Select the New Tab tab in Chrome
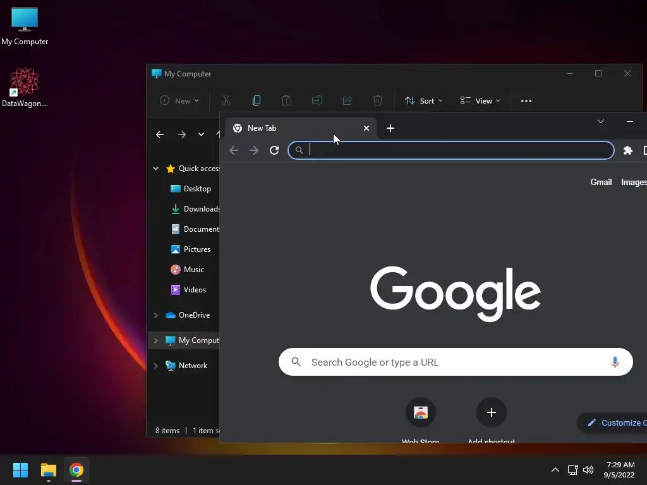Viewport: 647px width, 485px height. pyautogui.click(x=301, y=128)
